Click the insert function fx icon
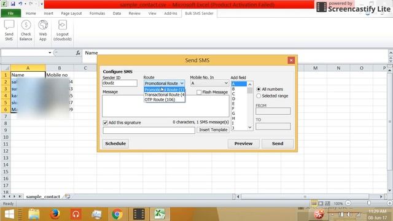This screenshot has width=393, height=221. click(x=78, y=53)
